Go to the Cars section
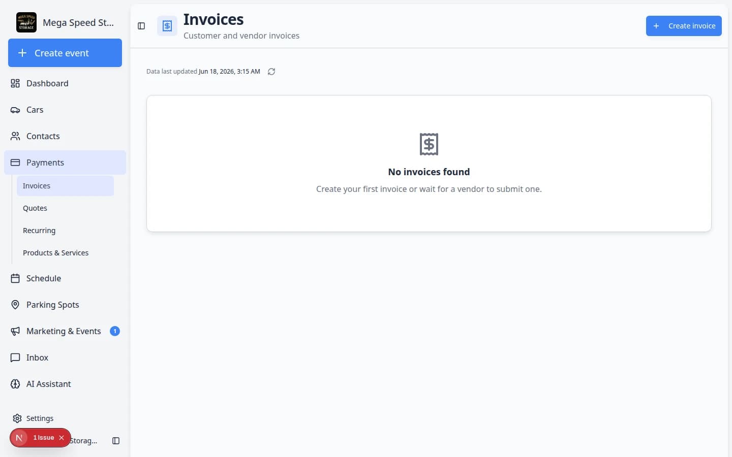 click(65, 110)
